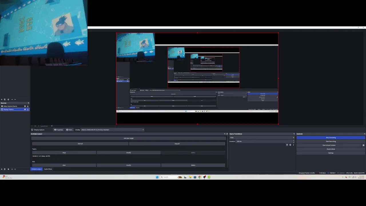Open the Windows Start menu
This screenshot has height=206, width=366.
(x=157, y=177)
